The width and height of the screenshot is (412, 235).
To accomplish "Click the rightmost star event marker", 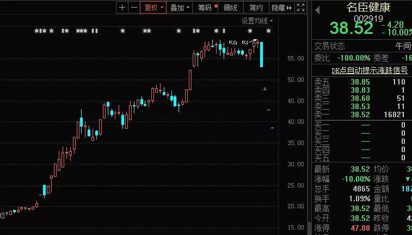I will pos(268,31).
